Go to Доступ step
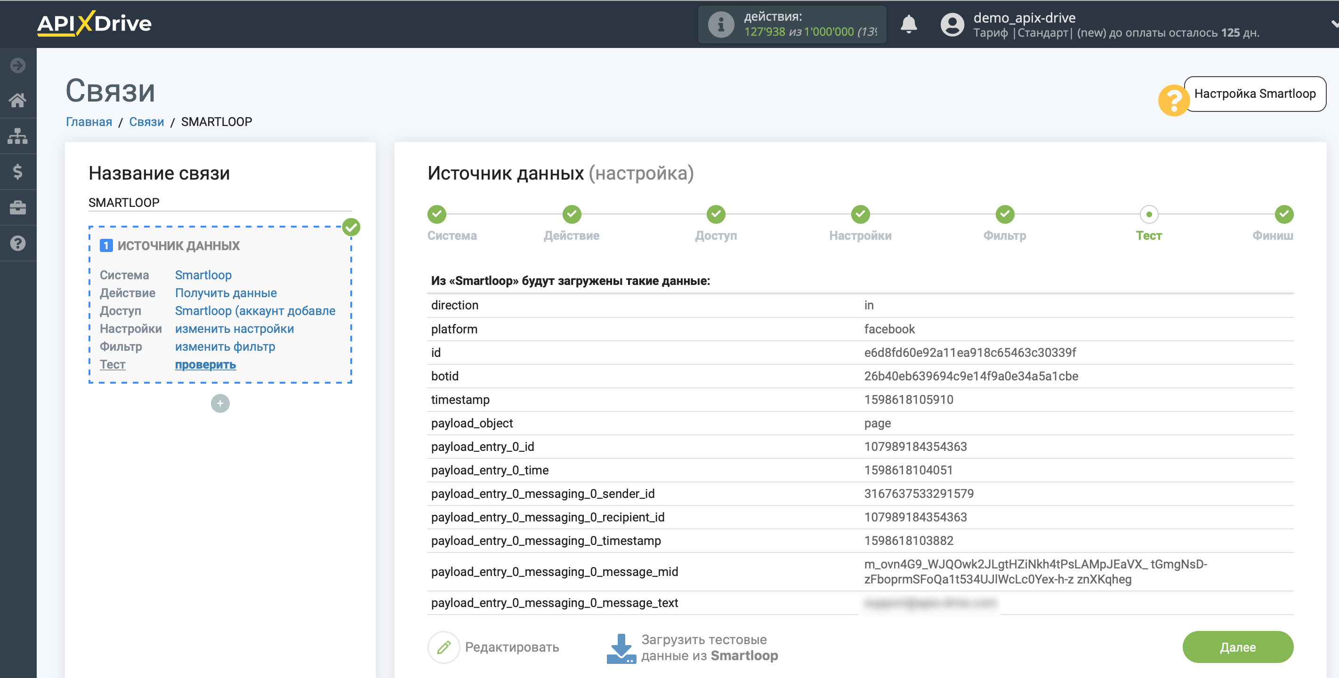Viewport: 1339px width, 678px height. pos(716,236)
